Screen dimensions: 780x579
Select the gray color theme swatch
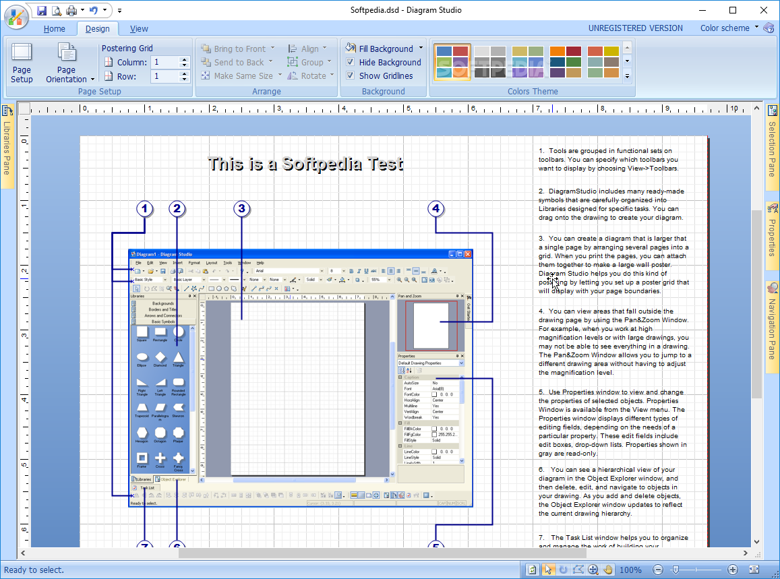(489, 62)
